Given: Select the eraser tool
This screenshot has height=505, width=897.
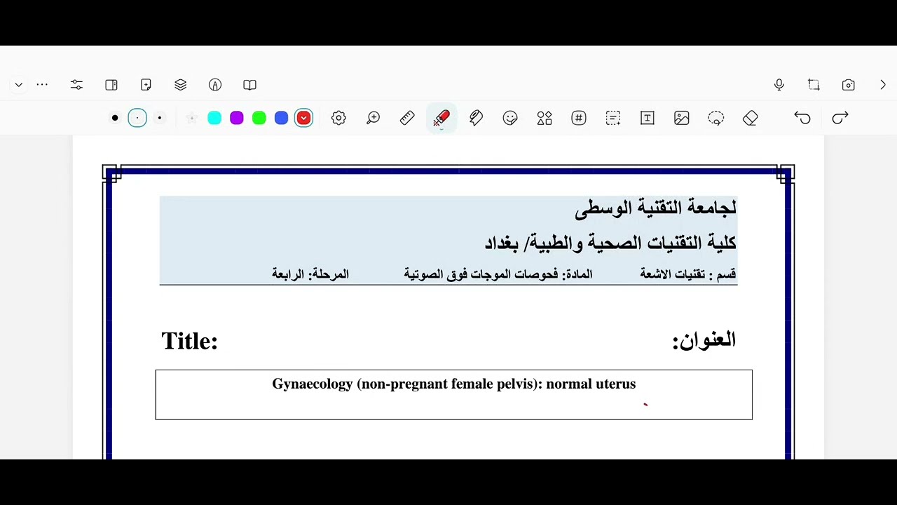Looking at the screenshot, I should point(751,118).
